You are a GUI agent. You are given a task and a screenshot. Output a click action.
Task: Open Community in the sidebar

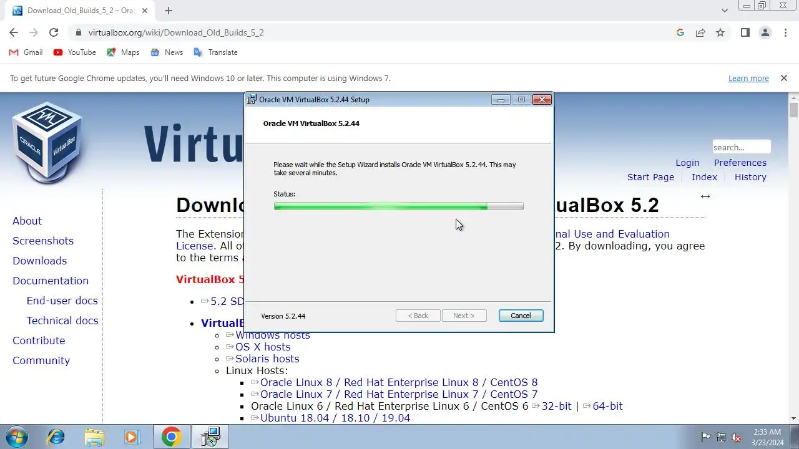(x=41, y=360)
